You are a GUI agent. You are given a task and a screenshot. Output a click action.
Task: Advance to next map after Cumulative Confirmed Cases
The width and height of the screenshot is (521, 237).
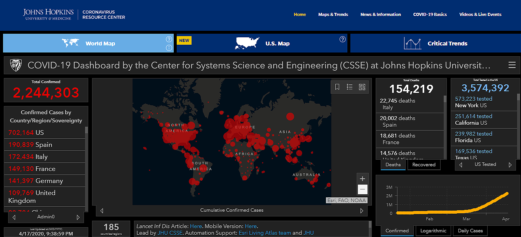[x=362, y=211]
